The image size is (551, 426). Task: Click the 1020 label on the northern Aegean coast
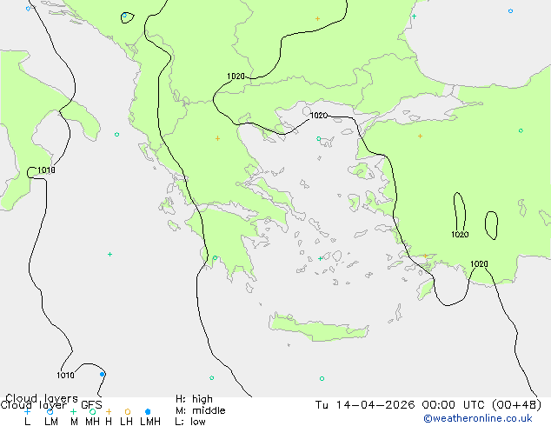pos(319,116)
